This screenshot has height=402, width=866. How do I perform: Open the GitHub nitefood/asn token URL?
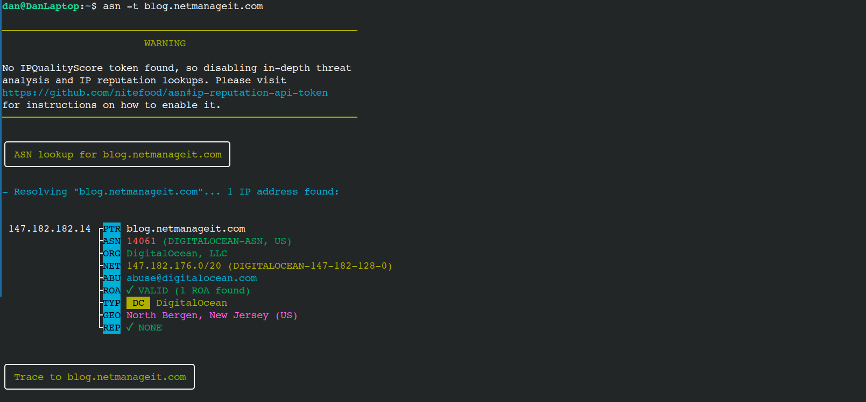click(165, 93)
